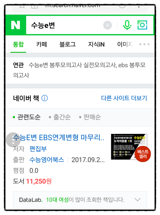The width and height of the screenshot is (160, 215).
Task: Focus the search field containing 수능e변
Action: coord(65,25)
